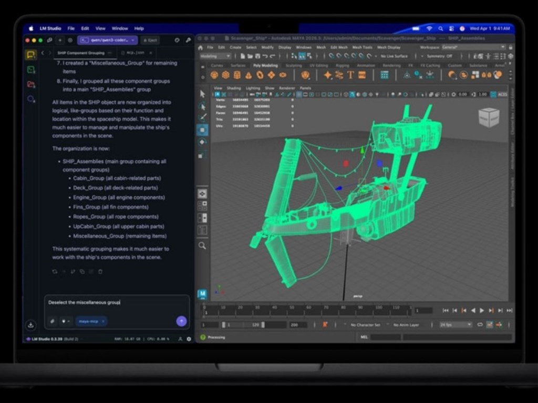This screenshot has width=538, height=403.
Task: Open the Developer terminal icon in LM Studio sidebar
Action: coord(31,70)
